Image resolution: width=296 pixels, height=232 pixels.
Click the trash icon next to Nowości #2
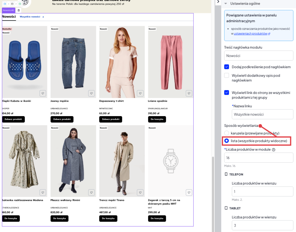18,10
